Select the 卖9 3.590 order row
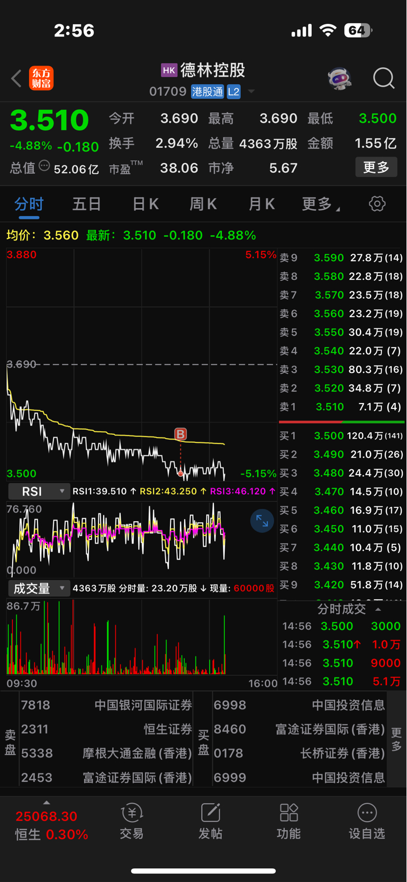This screenshot has height=882, width=407. [x=341, y=258]
